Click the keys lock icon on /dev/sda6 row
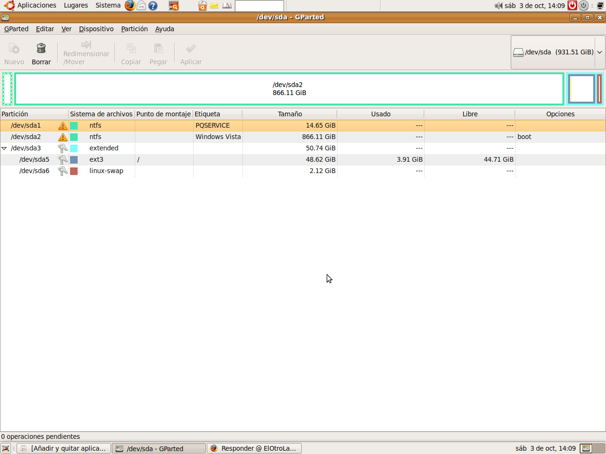This screenshot has height=454, width=606. (x=63, y=171)
